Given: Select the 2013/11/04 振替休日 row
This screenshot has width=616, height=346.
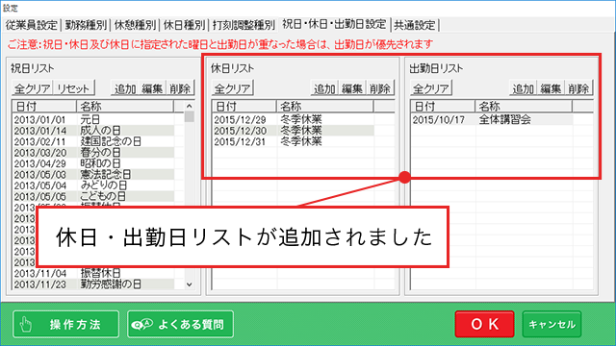Looking at the screenshot, I should point(93,273).
